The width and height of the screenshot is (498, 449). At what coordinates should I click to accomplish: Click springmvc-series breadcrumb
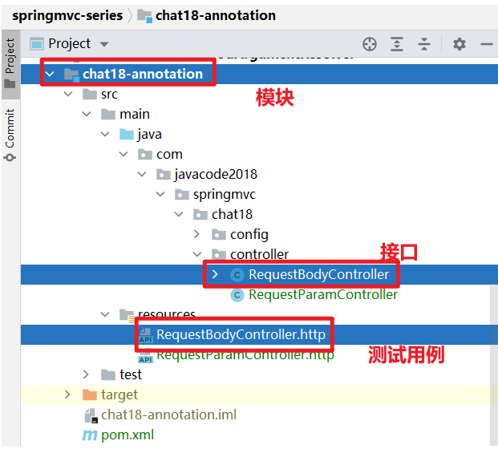click(x=67, y=15)
